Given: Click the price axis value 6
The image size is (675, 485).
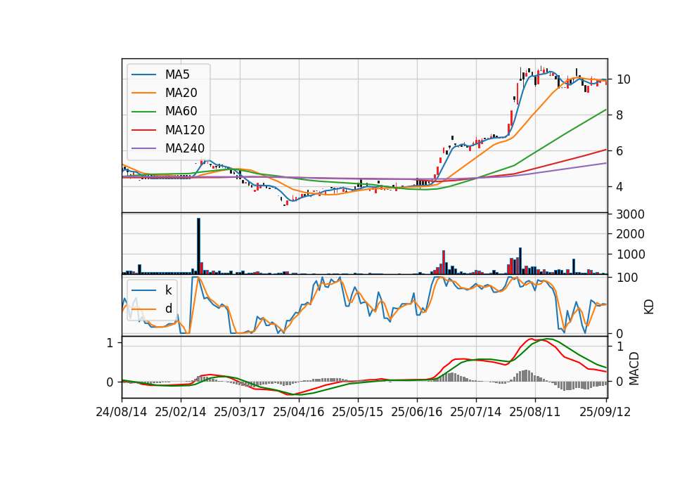Looking at the screenshot, I should coord(619,152).
